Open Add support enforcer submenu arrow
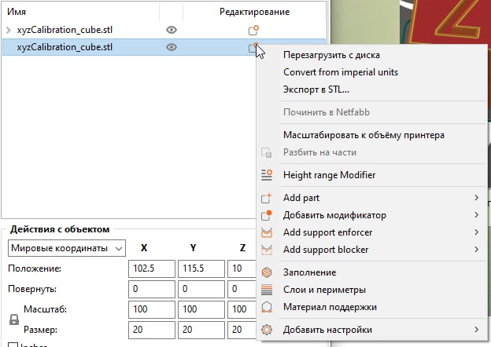491x347 pixels. pyautogui.click(x=476, y=232)
